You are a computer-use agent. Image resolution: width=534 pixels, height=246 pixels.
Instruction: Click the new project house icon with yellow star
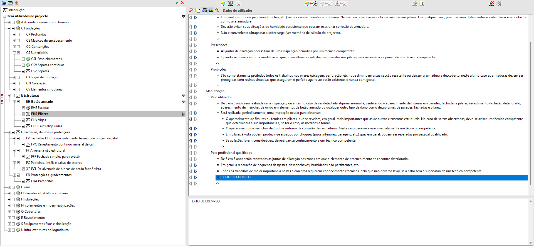pos(422,4)
